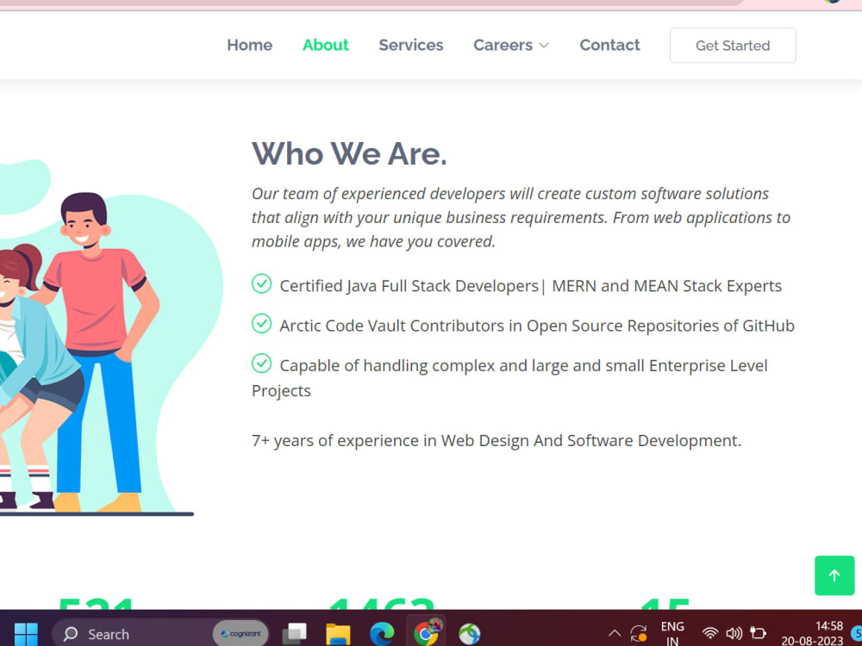Expand the Careers dropdown chevron
Image resolution: width=862 pixels, height=646 pixels.
coord(544,46)
